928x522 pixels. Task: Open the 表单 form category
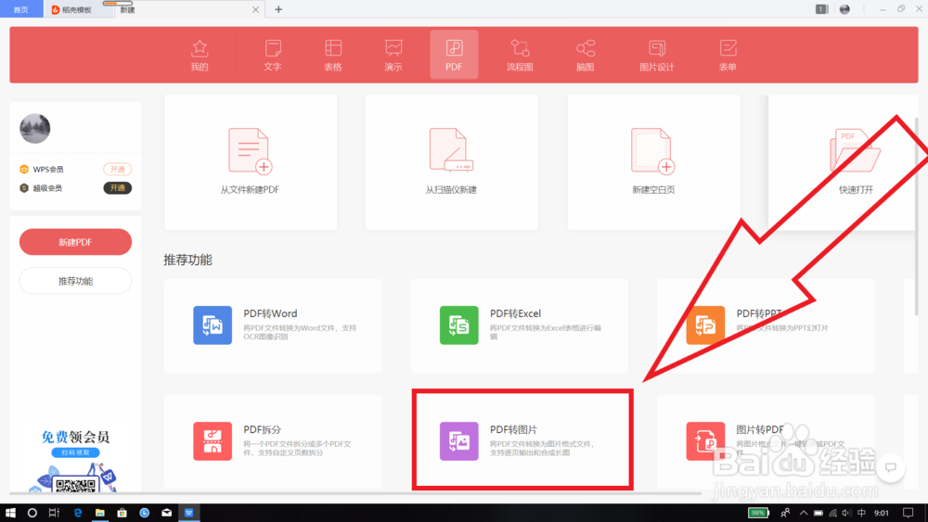[728, 55]
